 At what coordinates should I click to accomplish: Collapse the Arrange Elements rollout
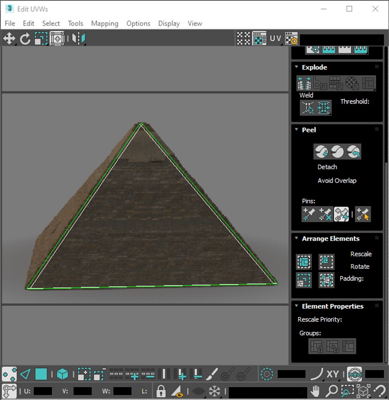point(296,238)
